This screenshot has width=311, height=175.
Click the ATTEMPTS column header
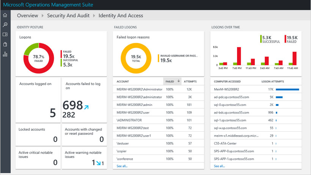[190, 81]
